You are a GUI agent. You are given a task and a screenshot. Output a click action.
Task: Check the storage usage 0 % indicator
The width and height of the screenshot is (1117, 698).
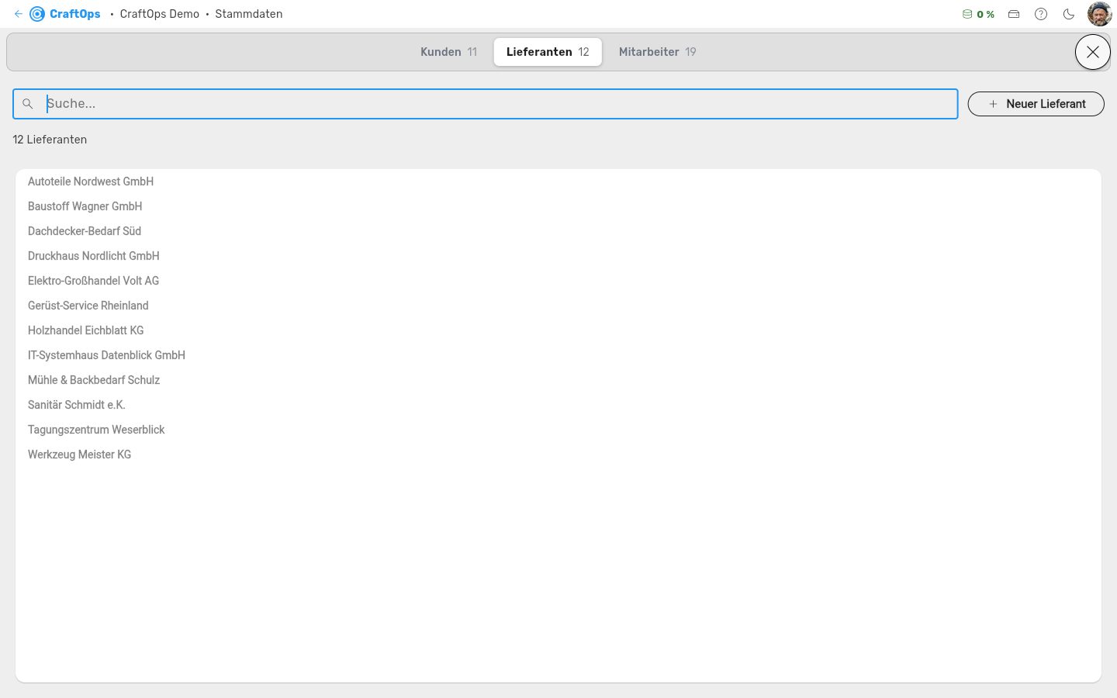978,14
